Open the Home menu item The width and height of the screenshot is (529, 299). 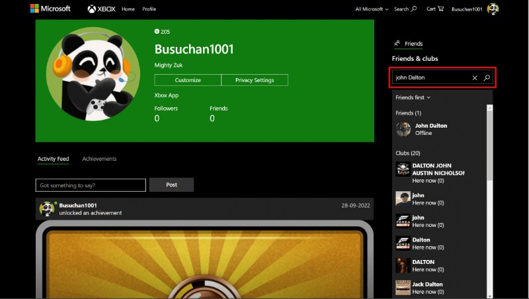[128, 9]
